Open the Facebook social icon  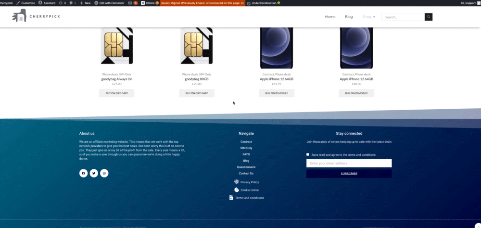coord(83,173)
